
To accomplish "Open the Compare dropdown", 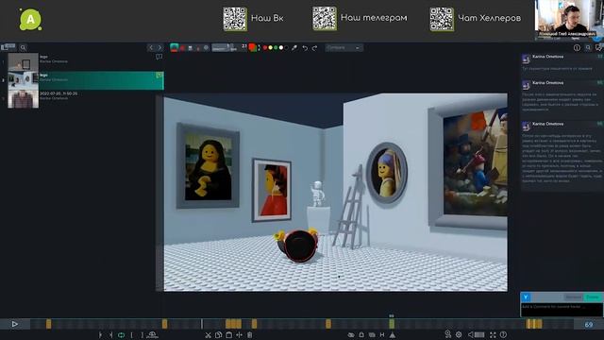I will click(344, 47).
